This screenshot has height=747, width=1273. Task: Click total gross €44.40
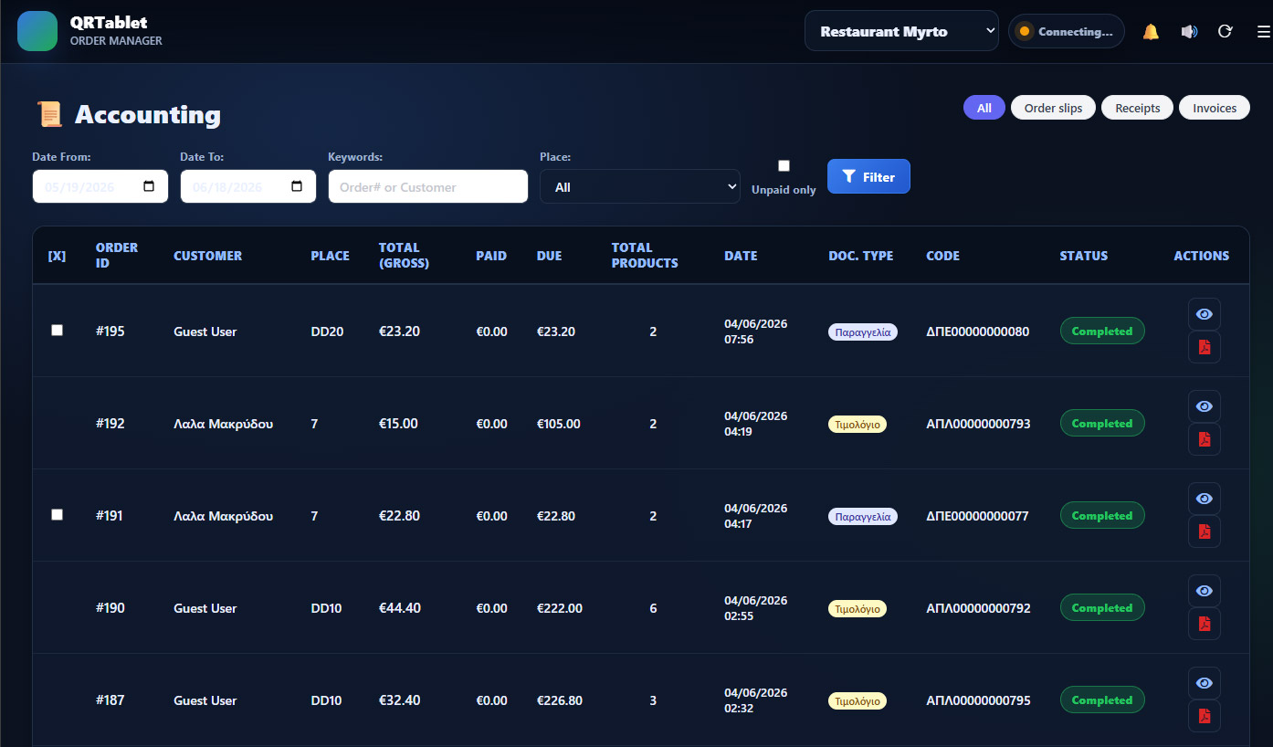point(400,608)
